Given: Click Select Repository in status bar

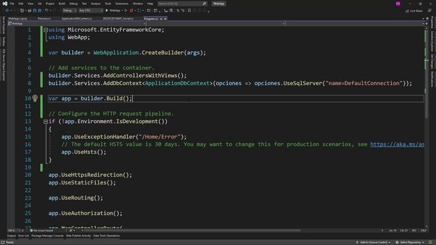Looking at the screenshot, I should (410, 242).
